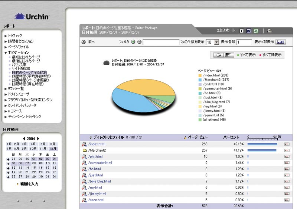Click the printer icon to print report
The image size is (297, 209).
pos(270,31)
